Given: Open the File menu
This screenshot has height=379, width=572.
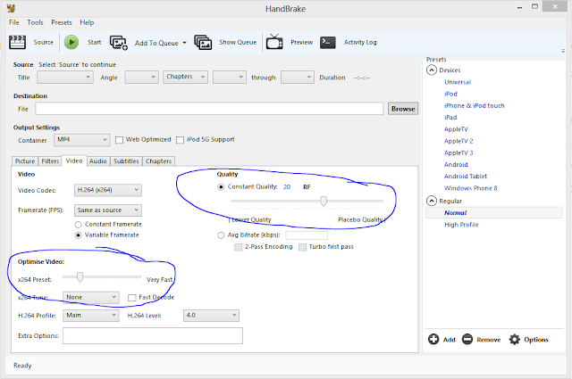Looking at the screenshot, I should coord(14,22).
